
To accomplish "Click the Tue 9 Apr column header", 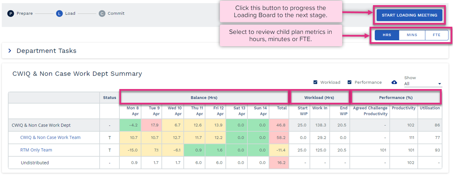I will (x=151, y=111).
